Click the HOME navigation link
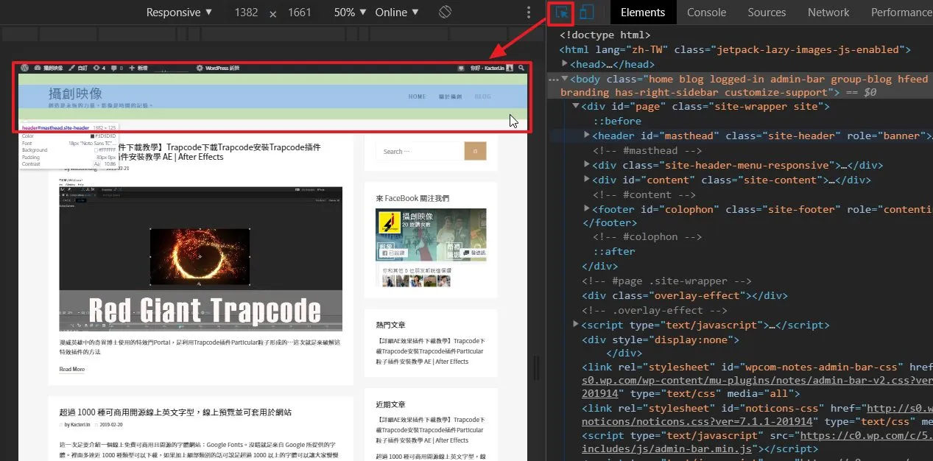 point(417,96)
